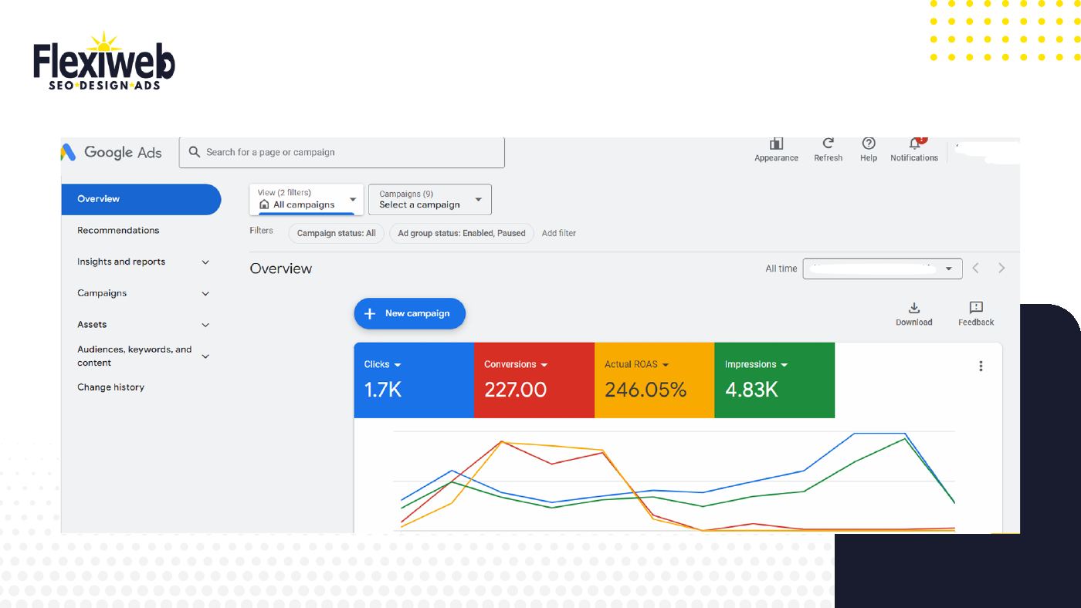The width and height of the screenshot is (1081, 608).
Task: Click the plus icon on New campaign
Action: [x=370, y=314]
